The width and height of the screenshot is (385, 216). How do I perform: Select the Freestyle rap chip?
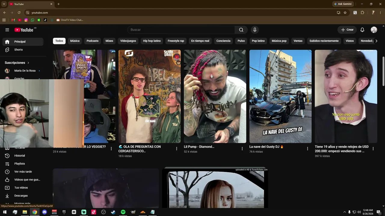[x=176, y=41]
